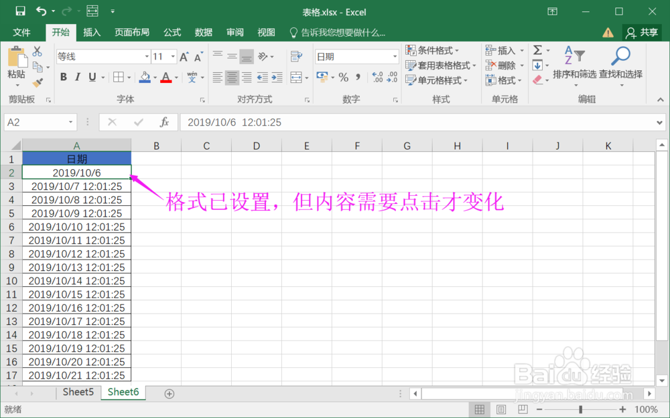Increase decimal places
The width and height of the screenshot is (670, 418).
(378, 77)
